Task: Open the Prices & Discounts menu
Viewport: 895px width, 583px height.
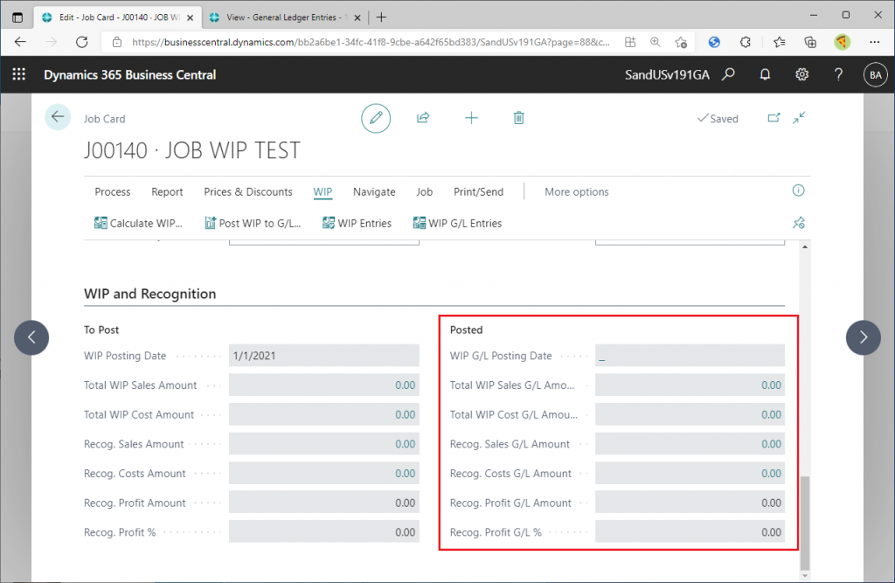Action: [248, 192]
